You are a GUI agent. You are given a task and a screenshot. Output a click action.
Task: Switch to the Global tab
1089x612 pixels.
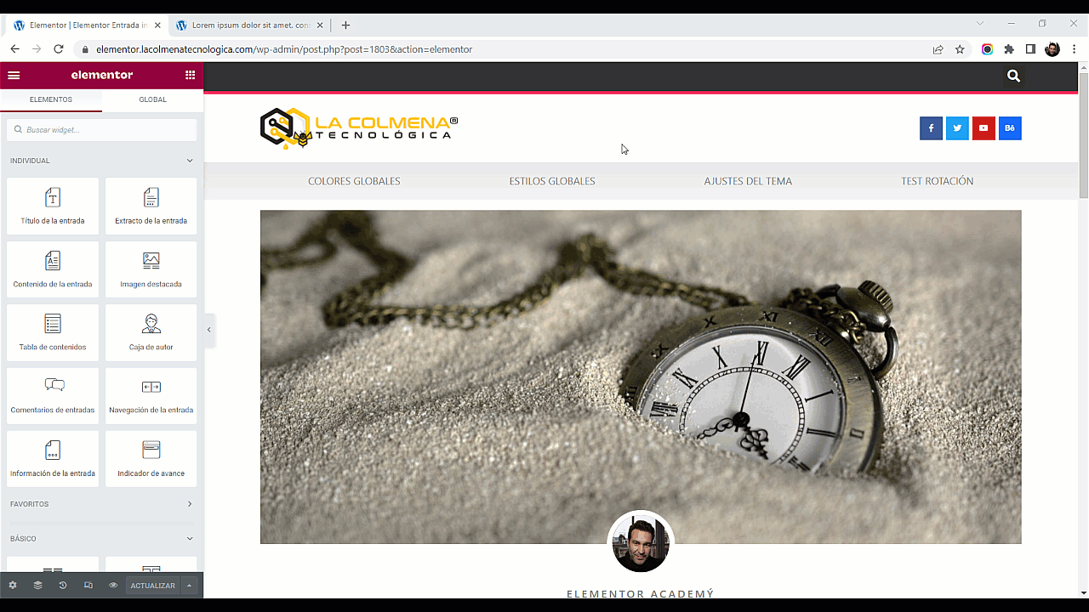pyautogui.click(x=153, y=99)
